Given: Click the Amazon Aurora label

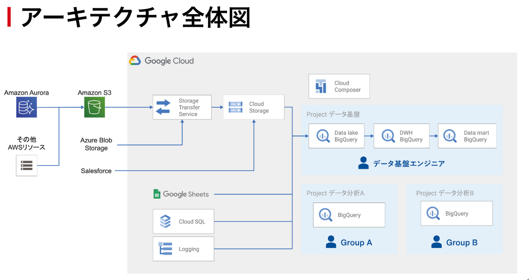Looking at the screenshot, I should point(26,93).
